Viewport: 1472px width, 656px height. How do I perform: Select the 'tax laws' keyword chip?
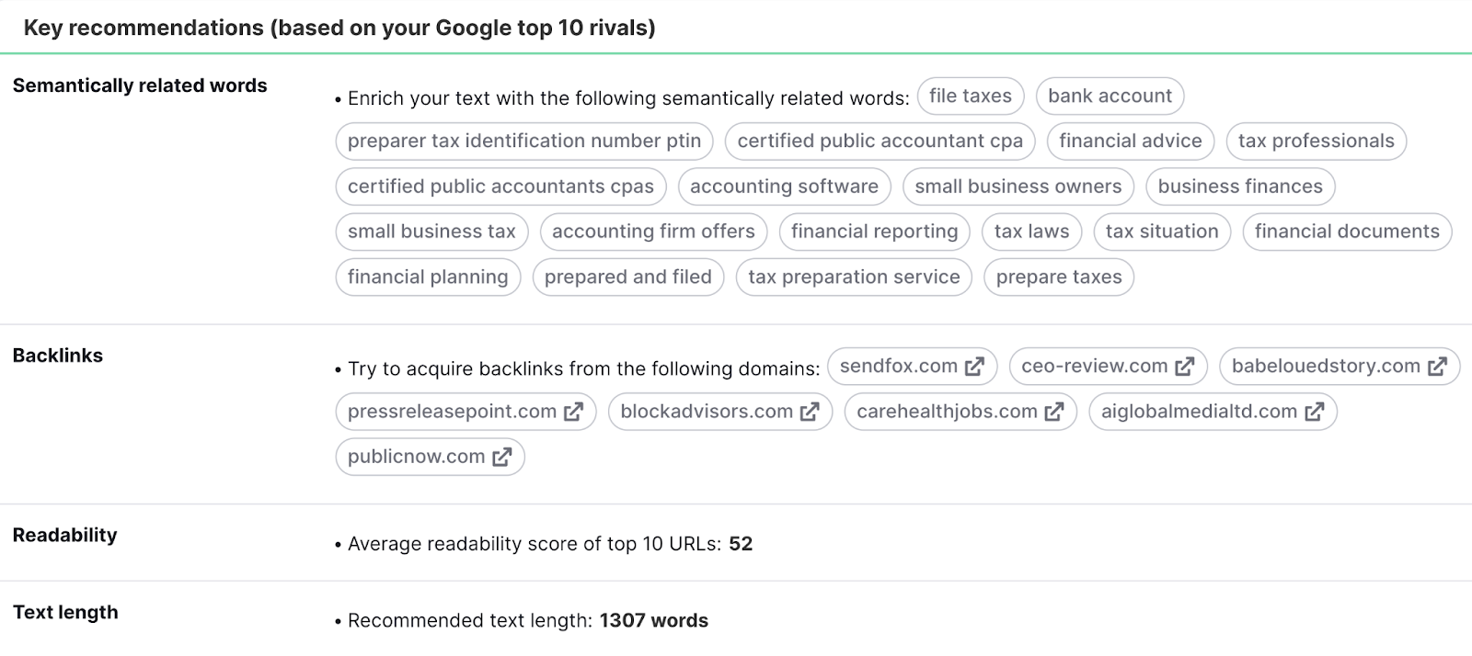click(1031, 231)
